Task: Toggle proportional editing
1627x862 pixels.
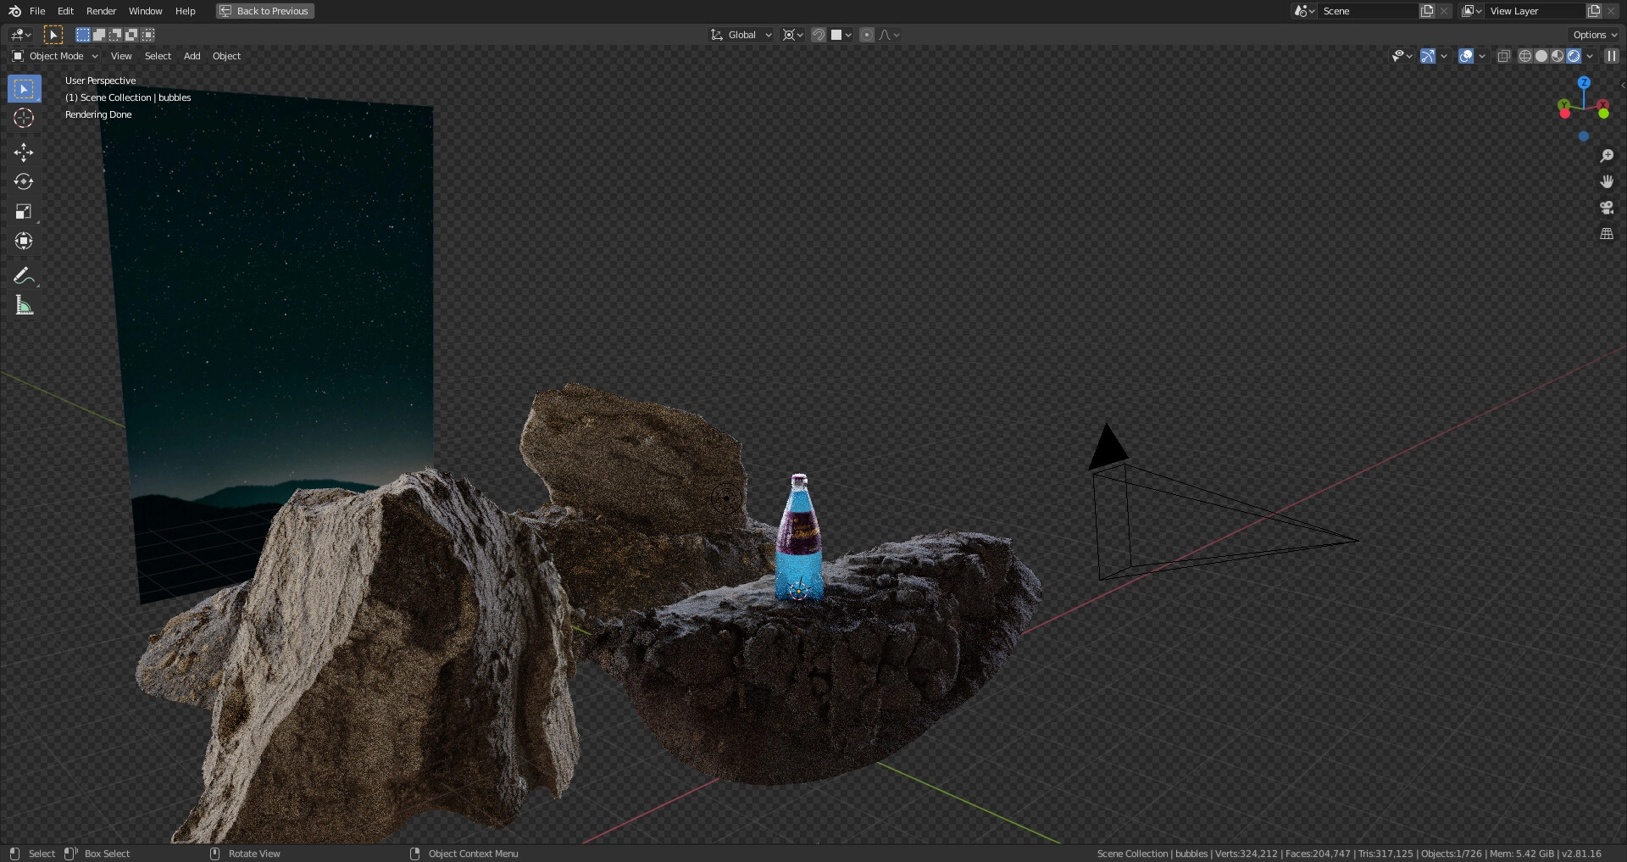Action: [866, 35]
